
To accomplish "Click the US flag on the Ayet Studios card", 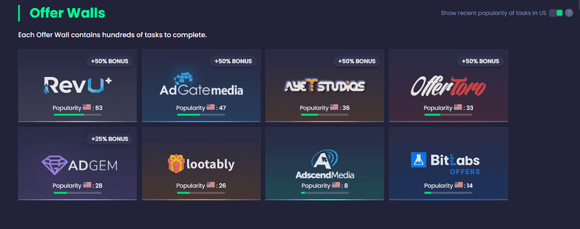I will click(334, 107).
